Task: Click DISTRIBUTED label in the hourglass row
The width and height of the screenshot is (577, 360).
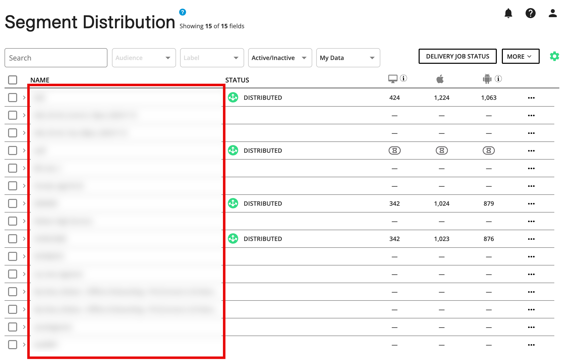Action: 263,151
